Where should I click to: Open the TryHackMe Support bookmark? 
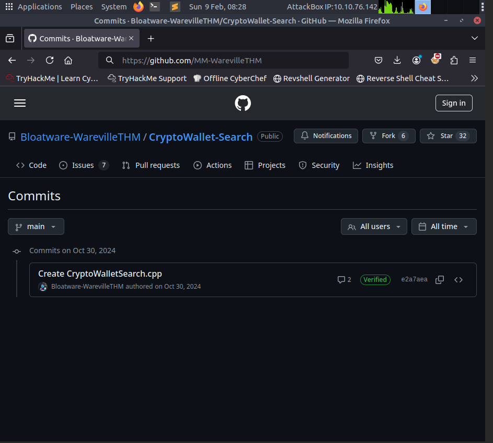coord(147,78)
